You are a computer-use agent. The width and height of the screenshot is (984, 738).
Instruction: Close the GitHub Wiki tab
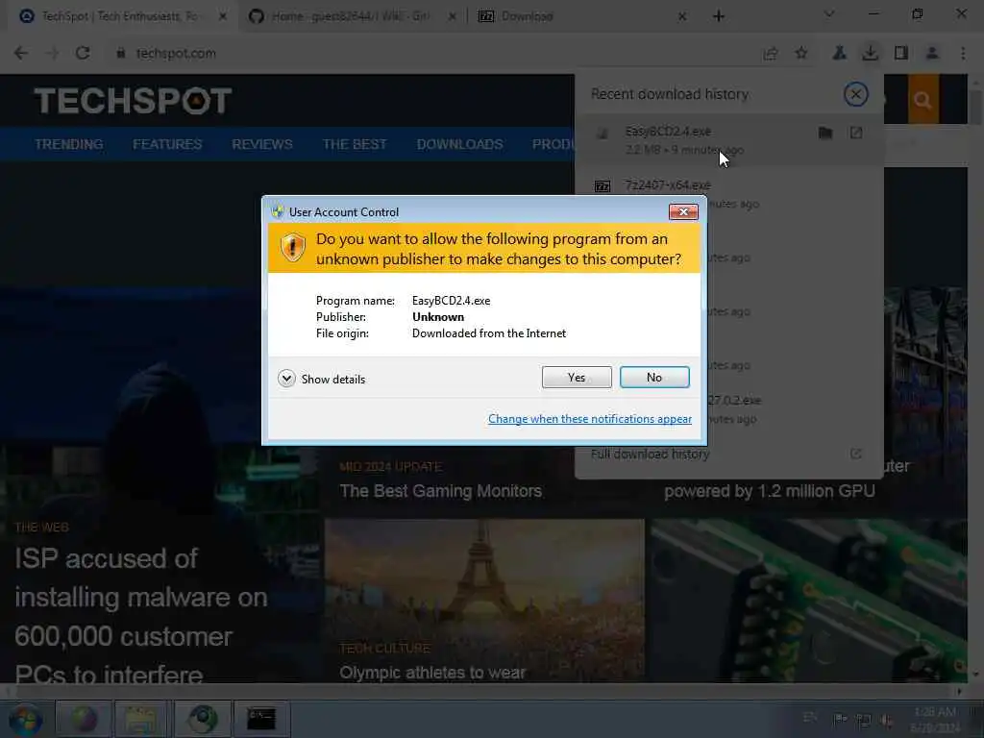[452, 16]
